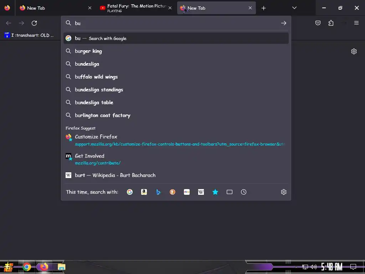
Task: Open volume control in system tray
Action: [314, 267]
